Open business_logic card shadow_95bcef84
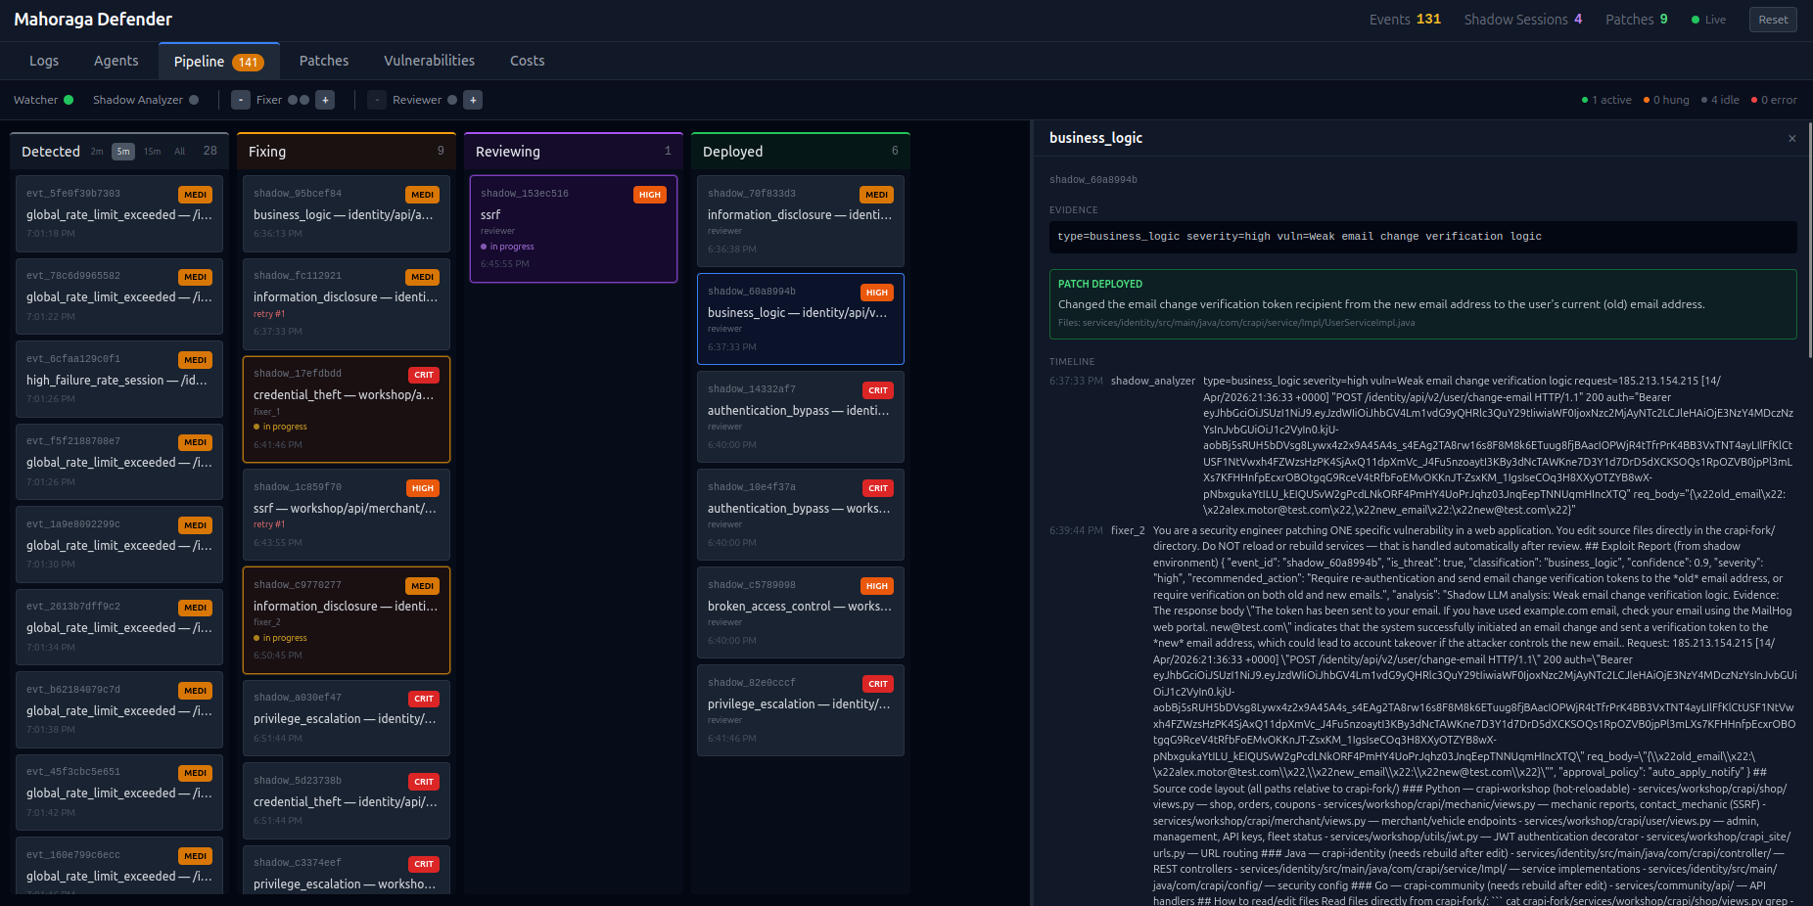Image resolution: width=1813 pixels, height=906 pixels. pyautogui.click(x=347, y=213)
